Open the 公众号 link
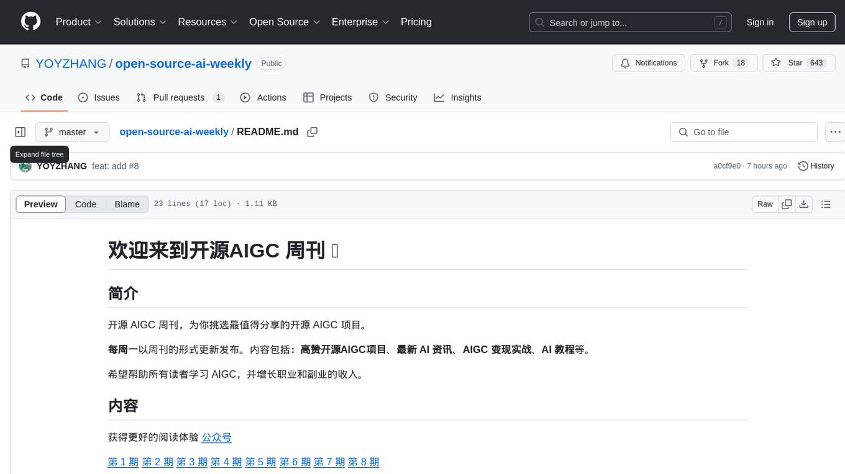 click(x=217, y=437)
